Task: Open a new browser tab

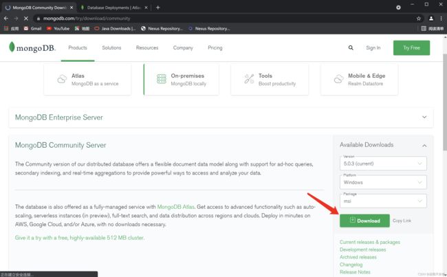Action: [157, 8]
